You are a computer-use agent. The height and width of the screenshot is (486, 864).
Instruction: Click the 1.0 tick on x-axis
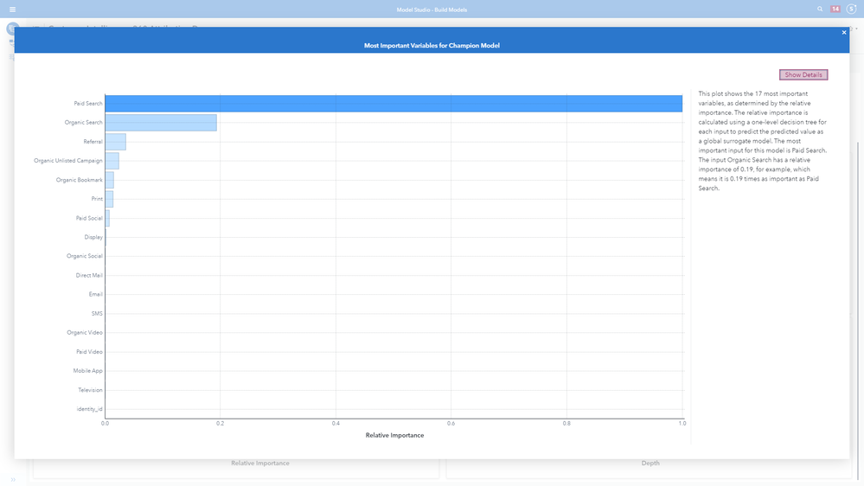[682, 424]
